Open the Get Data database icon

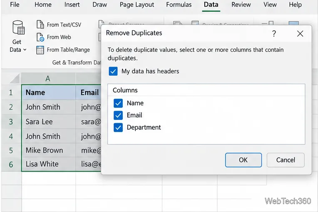pos(18,27)
